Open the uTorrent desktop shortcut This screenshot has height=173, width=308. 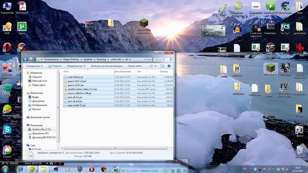click(x=22, y=28)
